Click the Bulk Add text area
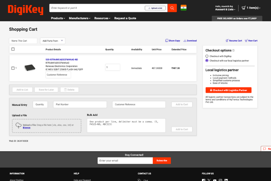Screen dimensions: 271x181 126,126
